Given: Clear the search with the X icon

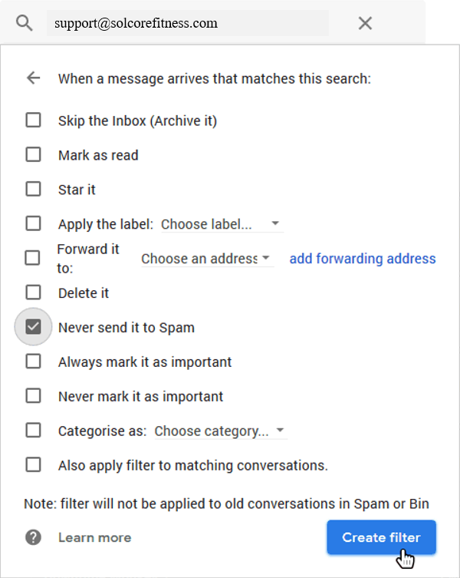Looking at the screenshot, I should point(365,23).
